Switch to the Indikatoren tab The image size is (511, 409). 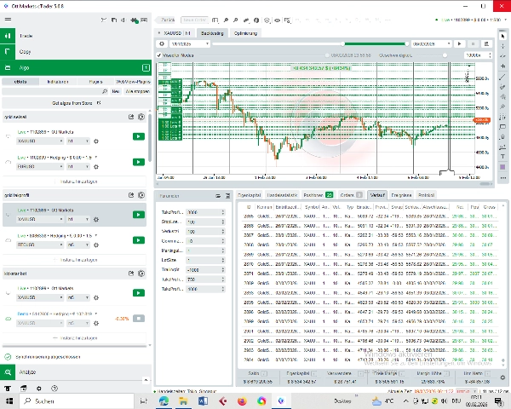(x=58, y=82)
